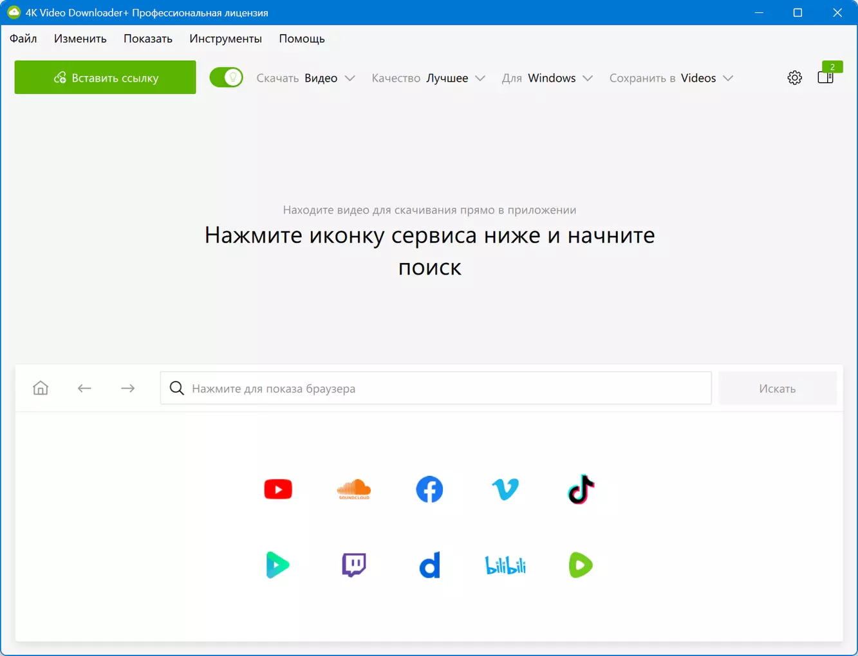The height and width of the screenshot is (656, 858).
Task: Go to browser home page
Action: pyautogui.click(x=41, y=388)
